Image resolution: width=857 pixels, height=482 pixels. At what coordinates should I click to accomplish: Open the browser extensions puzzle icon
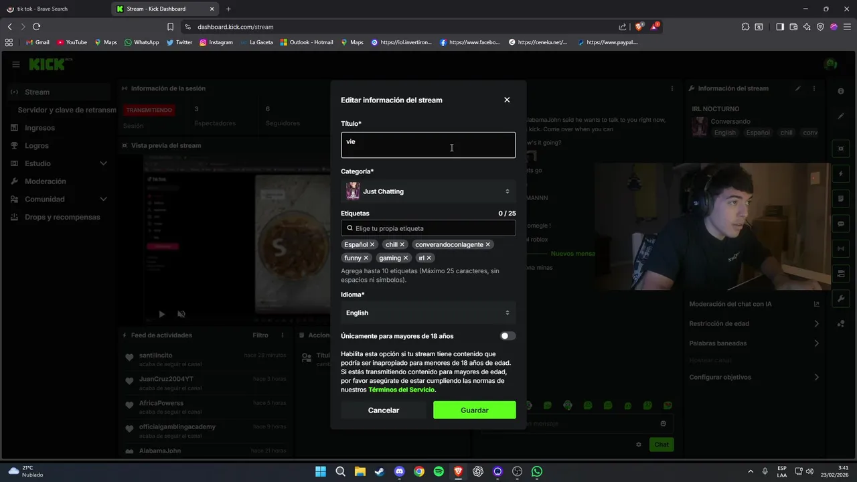745,27
